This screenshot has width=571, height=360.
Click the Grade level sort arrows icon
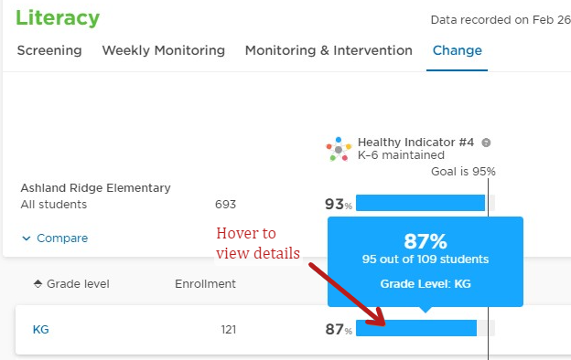pos(38,283)
